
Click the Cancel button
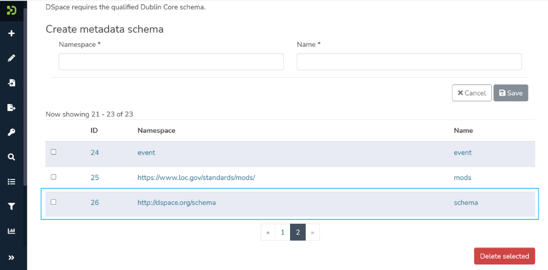pos(472,93)
